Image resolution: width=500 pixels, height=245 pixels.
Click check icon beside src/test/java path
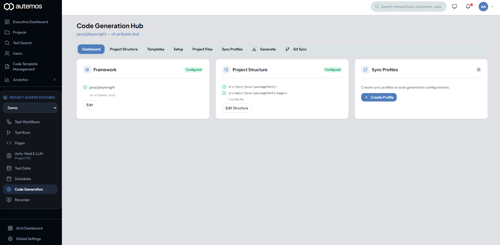tap(224, 87)
